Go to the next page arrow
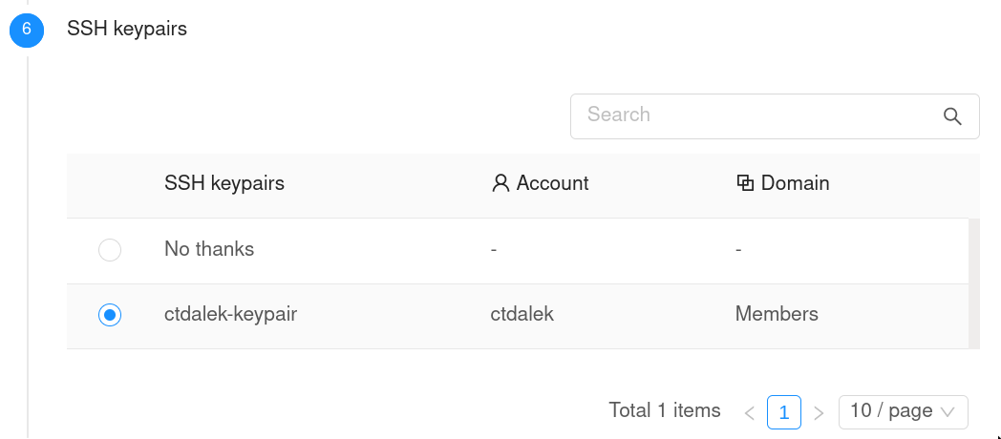The width and height of the screenshot is (1001, 439). pos(819,413)
